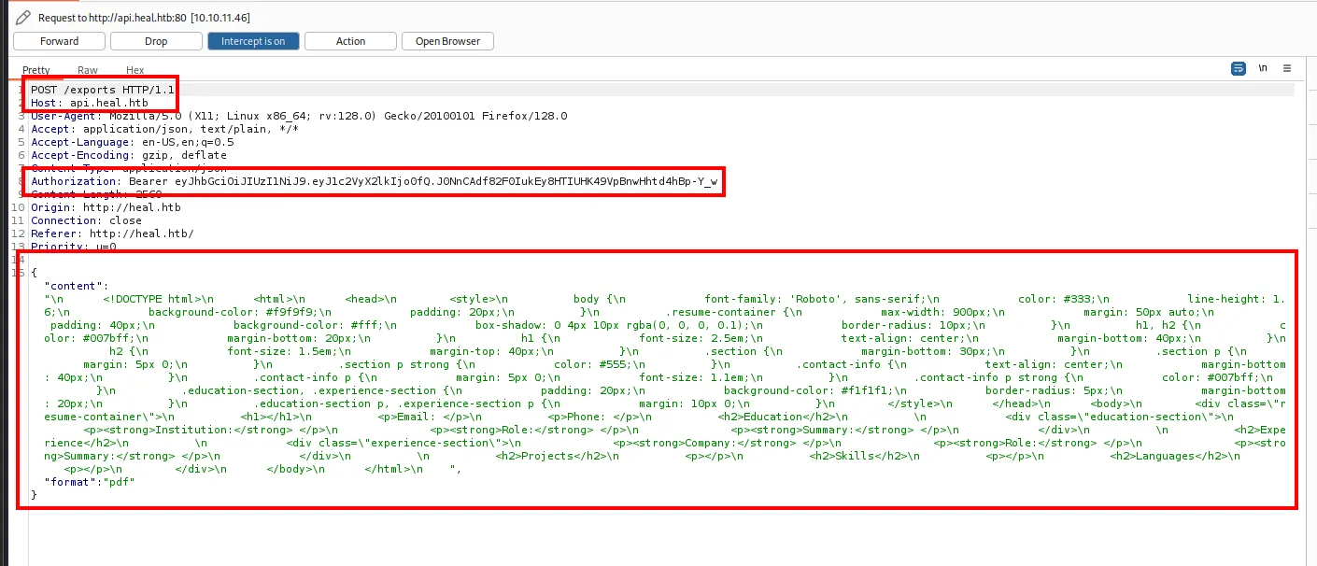Click the User-Agent Mozilla/5.0 header line
This screenshot has height=566, width=1317.
point(299,116)
